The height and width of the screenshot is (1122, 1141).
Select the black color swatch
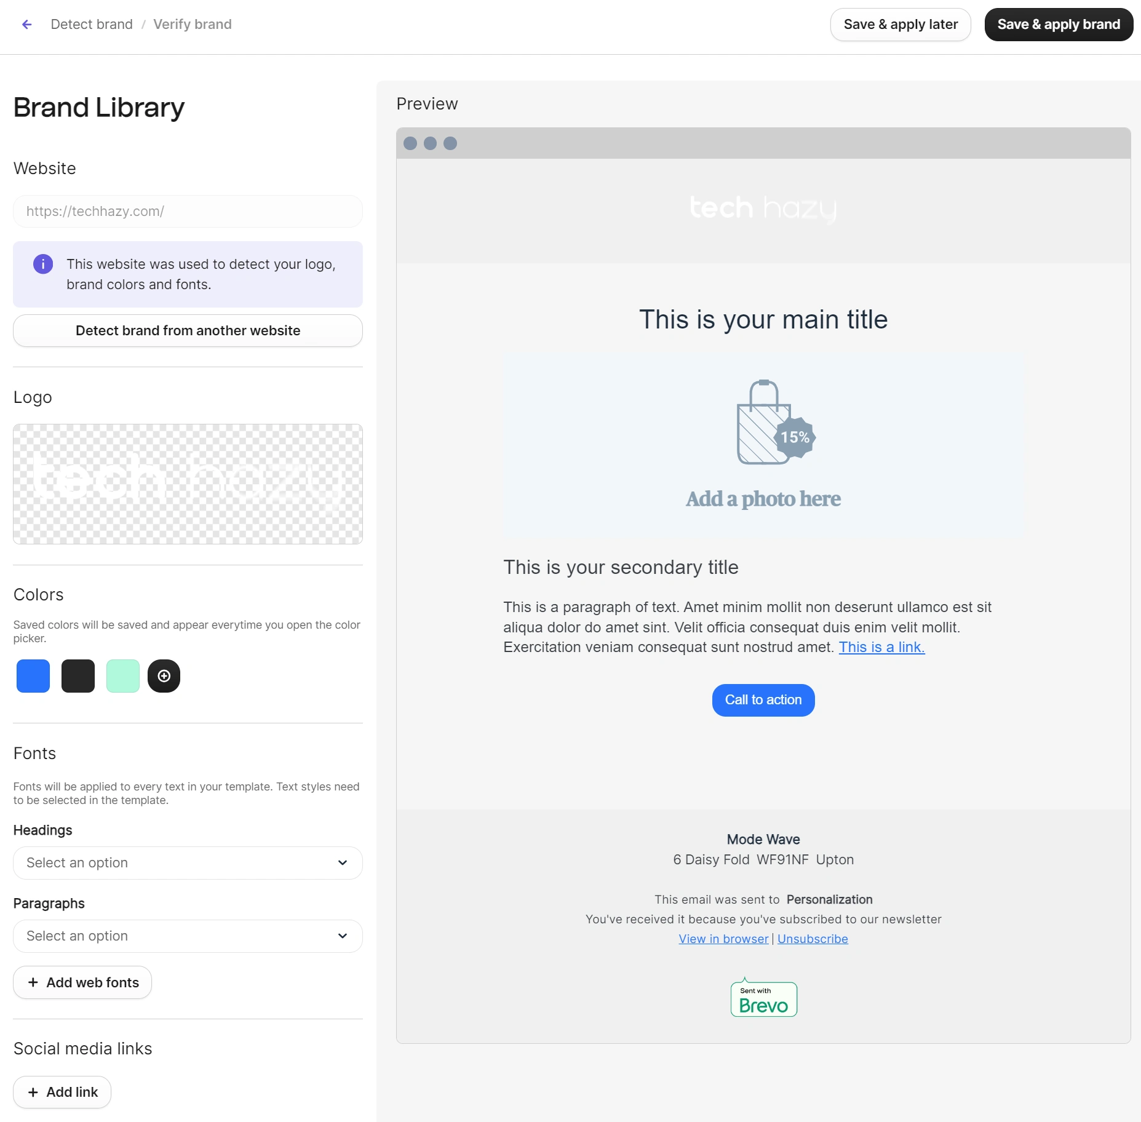pyautogui.click(x=78, y=676)
